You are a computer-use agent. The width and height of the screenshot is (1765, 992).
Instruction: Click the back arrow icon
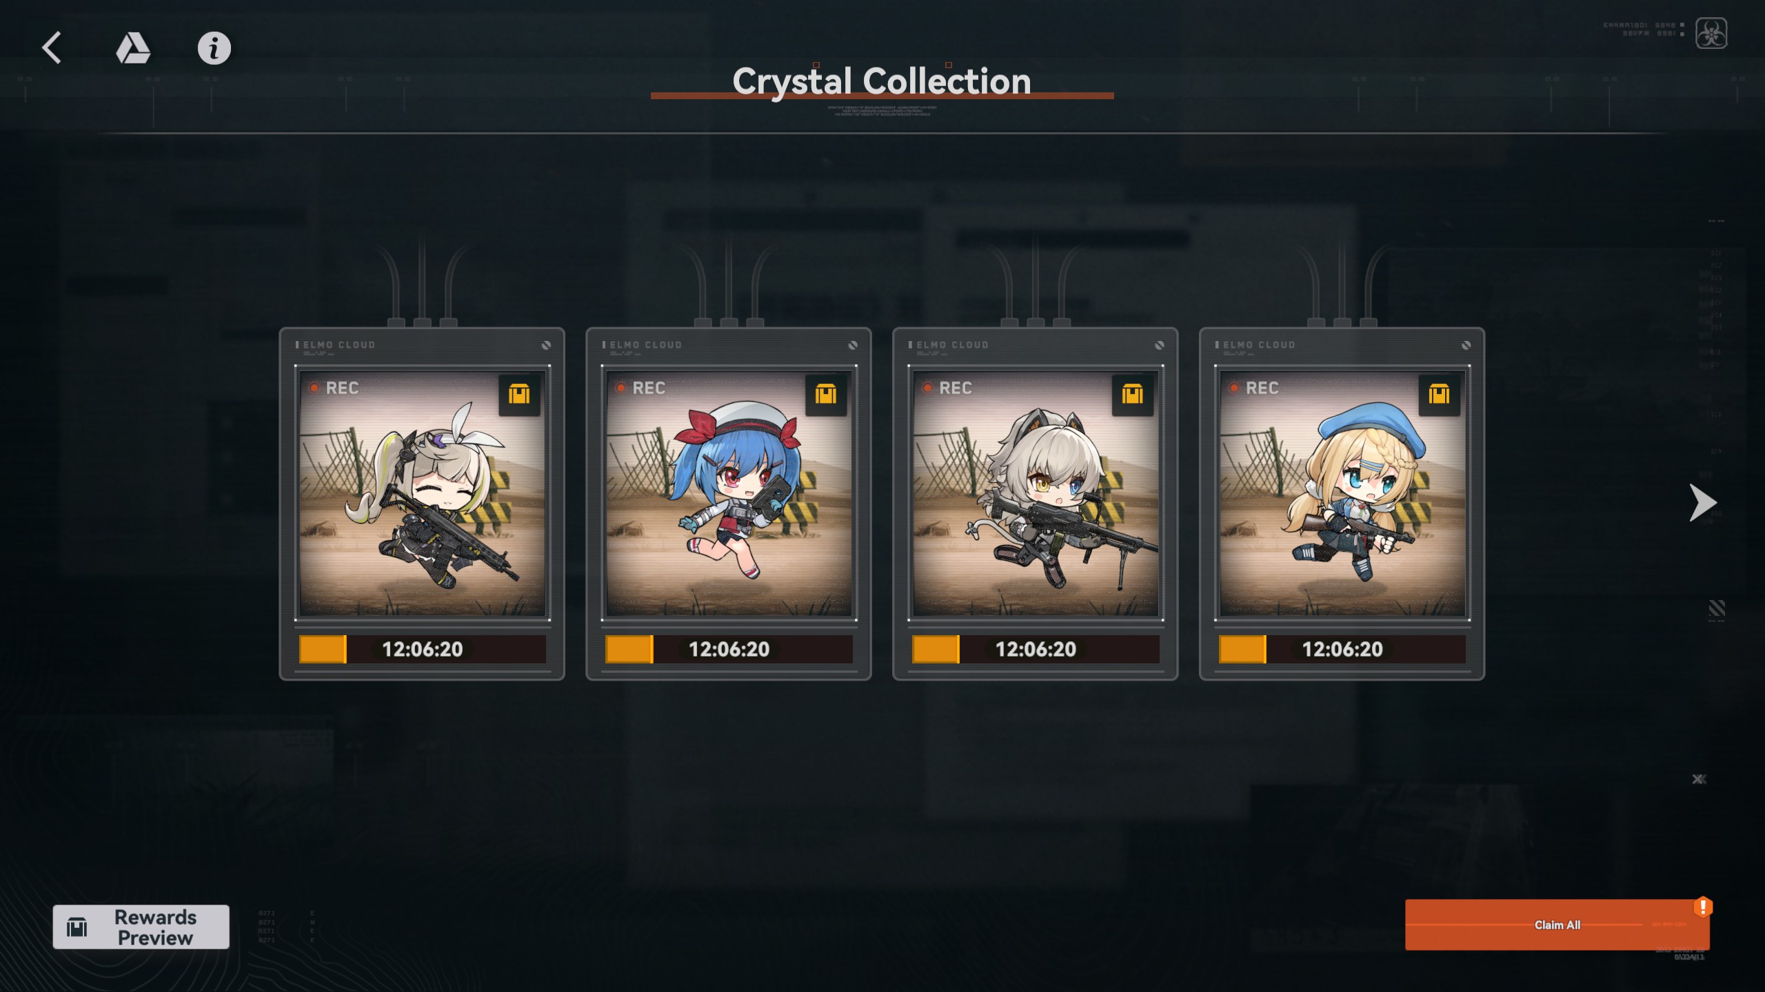pyautogui.click(x=52, y=48)
